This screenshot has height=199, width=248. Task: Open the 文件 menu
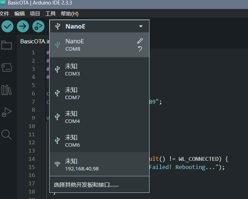[x=4, y=13]
